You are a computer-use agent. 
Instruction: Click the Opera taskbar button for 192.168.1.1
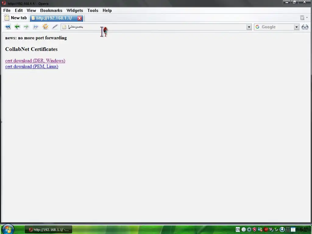pyautogui.click(x=48, y=230)
